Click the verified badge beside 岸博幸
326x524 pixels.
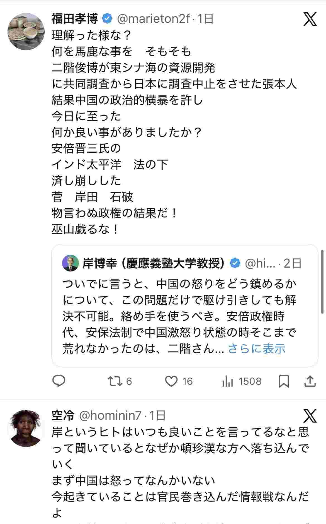coord(235,263)
